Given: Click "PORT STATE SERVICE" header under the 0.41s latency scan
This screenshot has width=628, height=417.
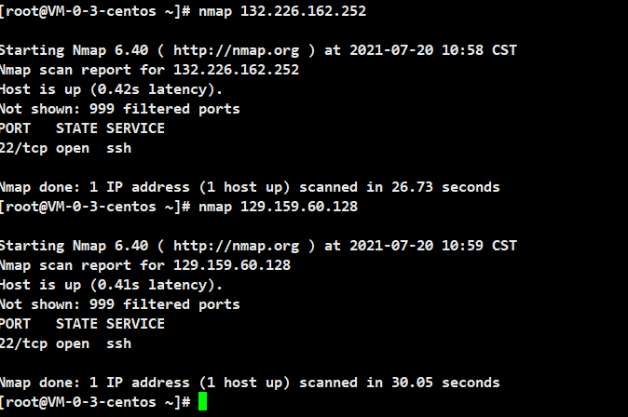Looking at the screenshot, I should pyautogui.click(x=82, y=323).
